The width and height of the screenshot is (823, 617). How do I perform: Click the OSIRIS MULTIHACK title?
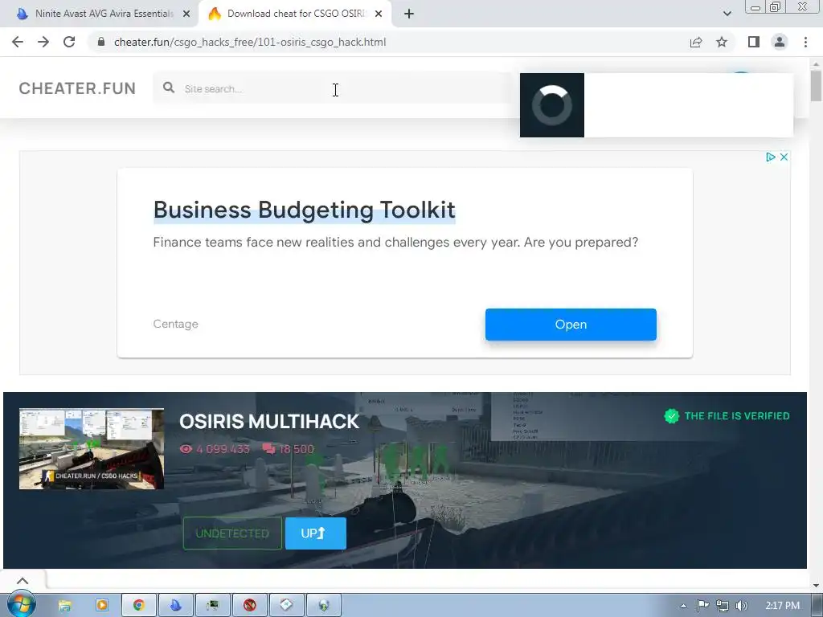point(268,421)
